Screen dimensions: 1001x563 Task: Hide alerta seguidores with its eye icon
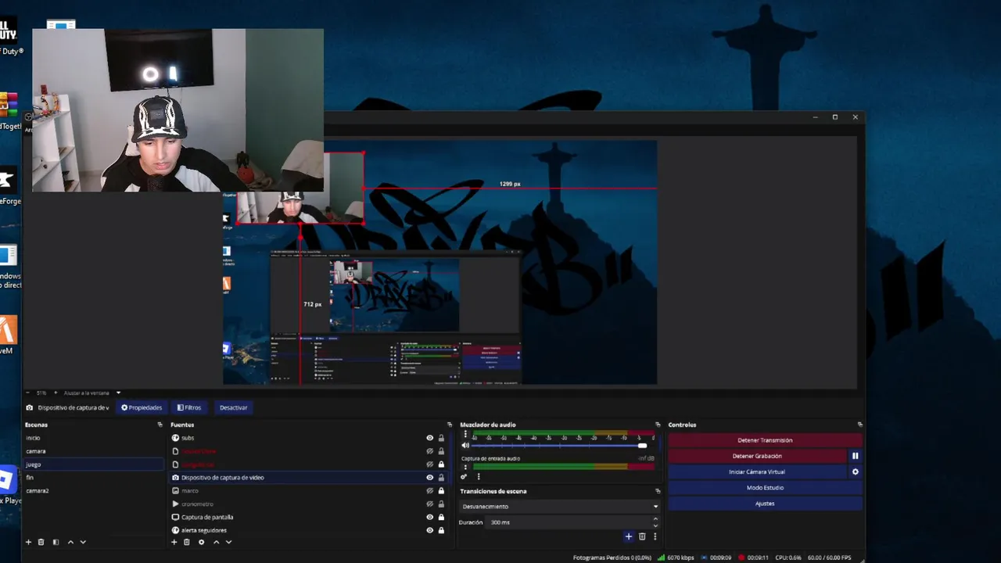click(x=429, y=530)
